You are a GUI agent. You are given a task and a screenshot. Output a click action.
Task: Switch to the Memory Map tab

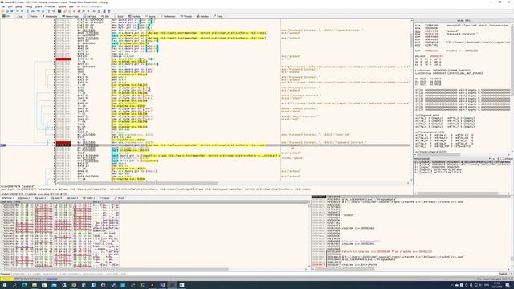[x=71, y=16]
